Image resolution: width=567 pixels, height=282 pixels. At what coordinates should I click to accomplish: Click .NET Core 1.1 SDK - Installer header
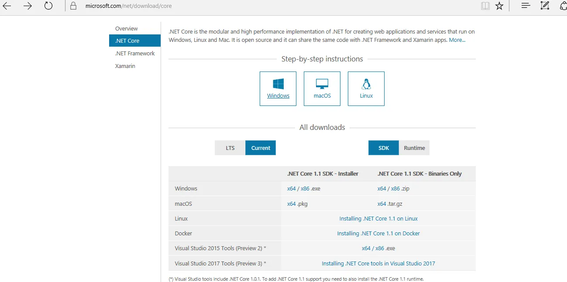click(x=323, y=173)
